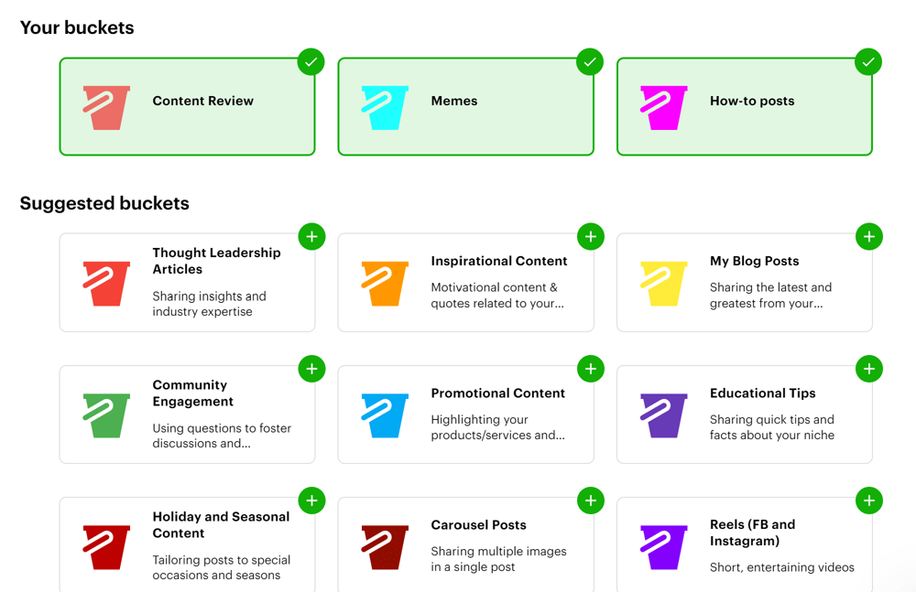Image resolution: width=916 pixels, height=592 pixels.
Task: Add Educational Tips bucket plus icon
Action: click(869, 369)
